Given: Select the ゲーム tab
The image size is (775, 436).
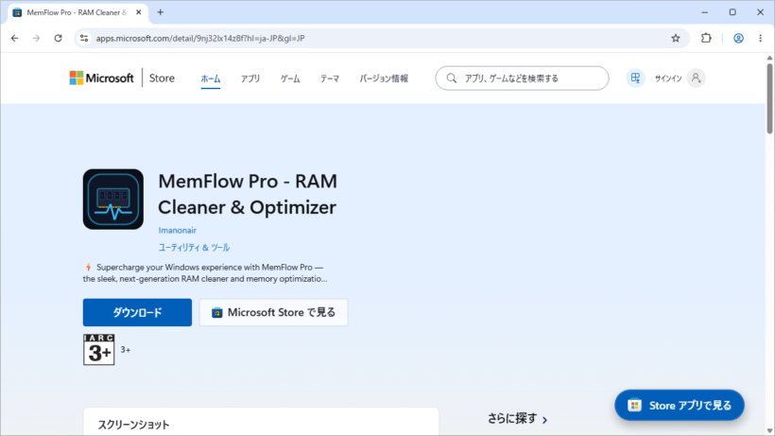Looking at the screenshot, I should [290, 78].
